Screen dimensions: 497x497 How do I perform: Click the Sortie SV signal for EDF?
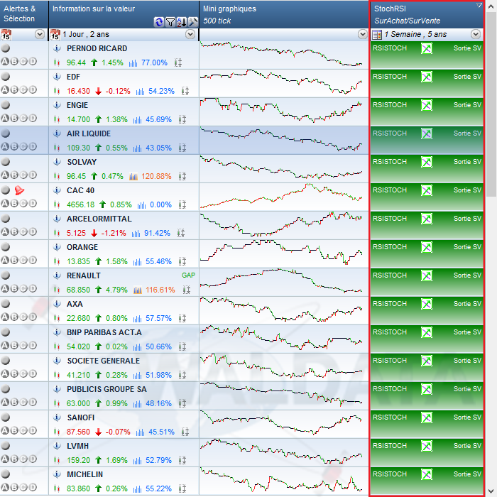[x=467, y=77]
